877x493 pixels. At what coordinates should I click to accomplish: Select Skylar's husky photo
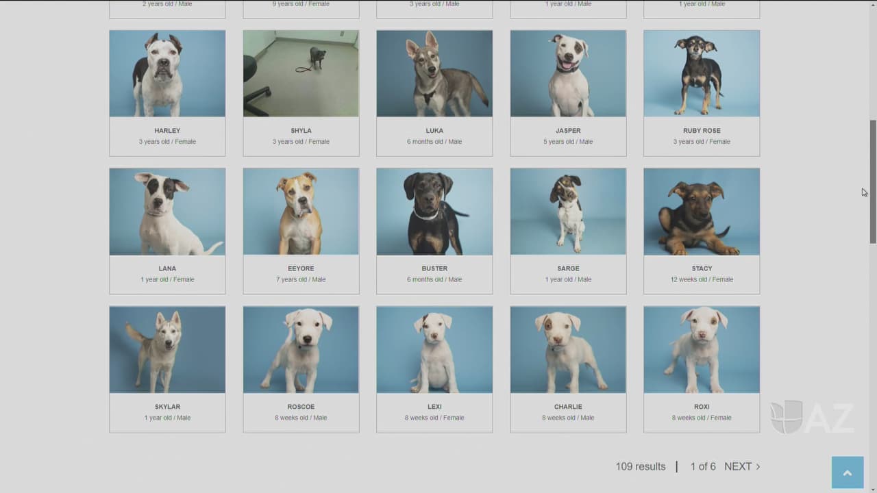(x=167, y=350)
